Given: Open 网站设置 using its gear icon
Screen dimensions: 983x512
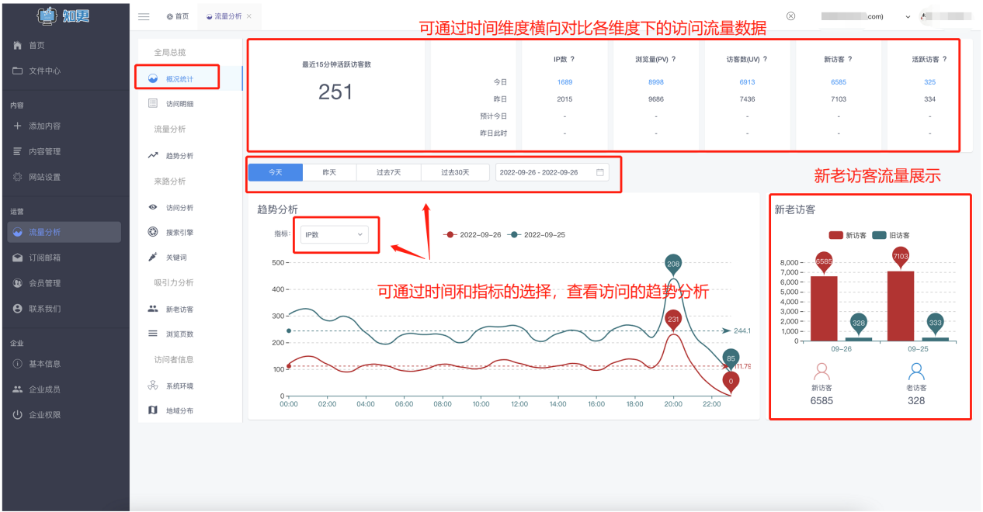Looking at the screenshot, I should tap(18, 177).
